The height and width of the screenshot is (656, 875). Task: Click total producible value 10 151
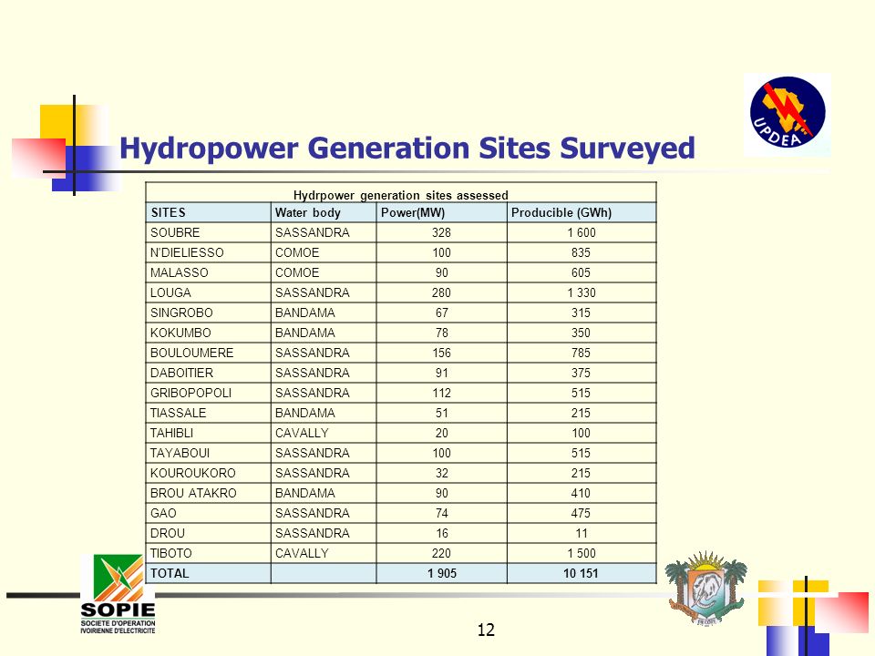(581, 574)
